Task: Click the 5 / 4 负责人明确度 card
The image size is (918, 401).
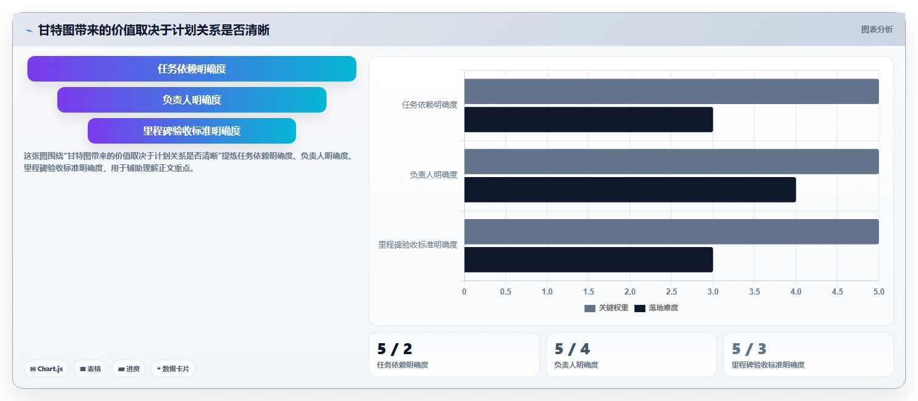Action: (631, 355)
